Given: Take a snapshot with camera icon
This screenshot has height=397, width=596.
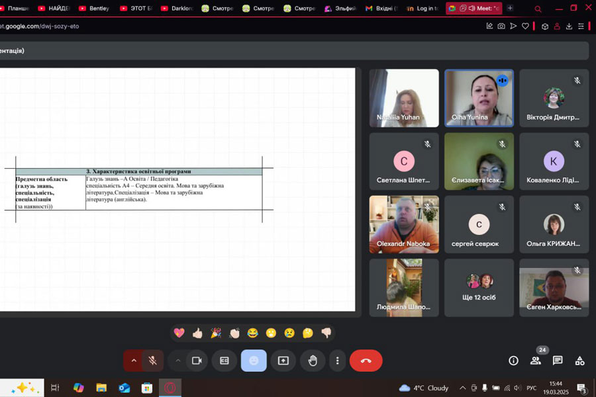Looking at the screenshot, I should click(501, 26).
